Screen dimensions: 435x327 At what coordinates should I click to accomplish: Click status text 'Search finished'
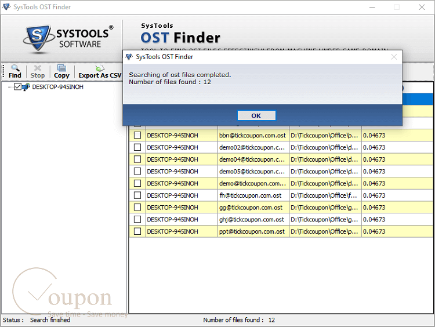[50, 320]
